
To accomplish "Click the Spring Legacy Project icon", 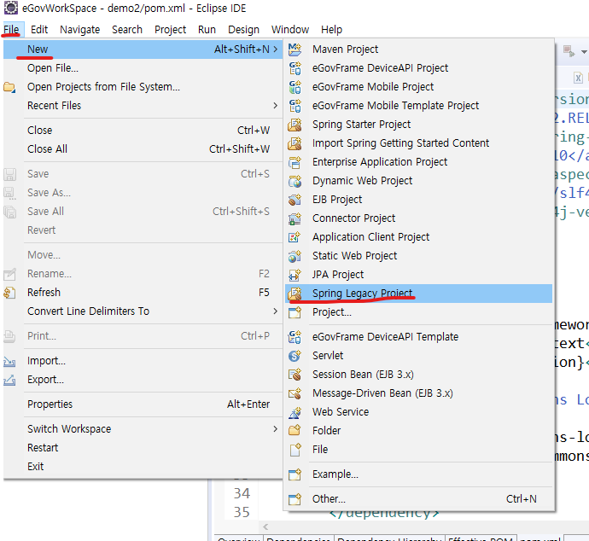I will pos(294,294).
